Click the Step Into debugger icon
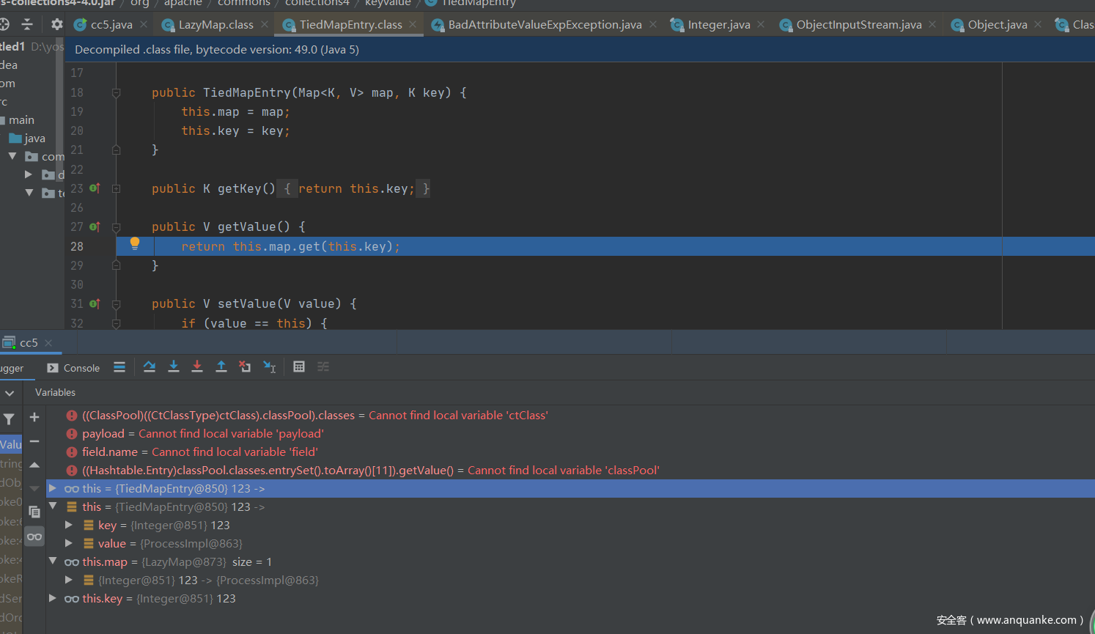 click(174, 367)
